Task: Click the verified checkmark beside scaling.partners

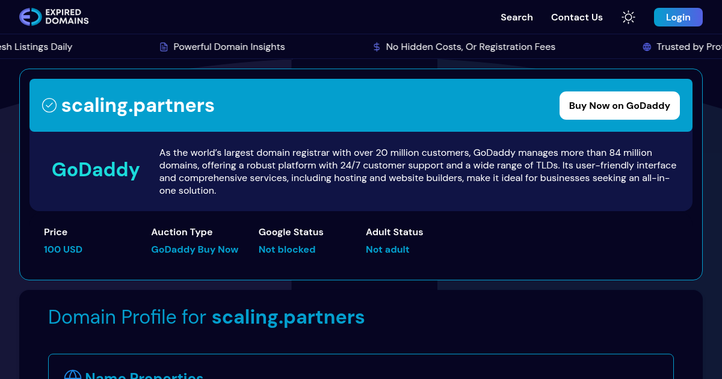Action: (49, 105)
